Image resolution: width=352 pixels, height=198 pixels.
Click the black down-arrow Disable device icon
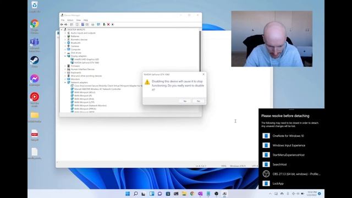(x=112, y=24)
